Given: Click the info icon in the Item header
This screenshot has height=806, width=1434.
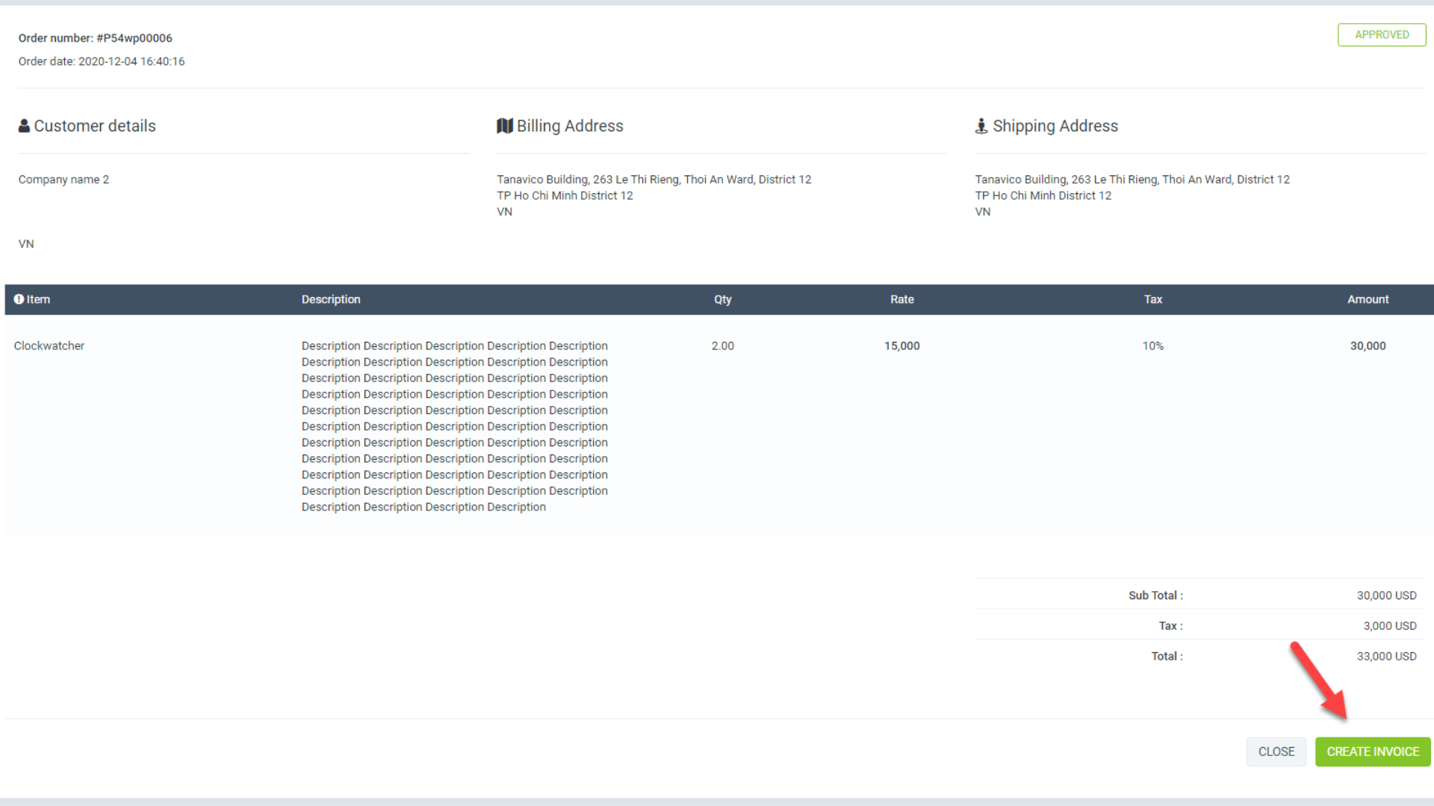Looking at the screenshot, I should click(x=19, y=299).
